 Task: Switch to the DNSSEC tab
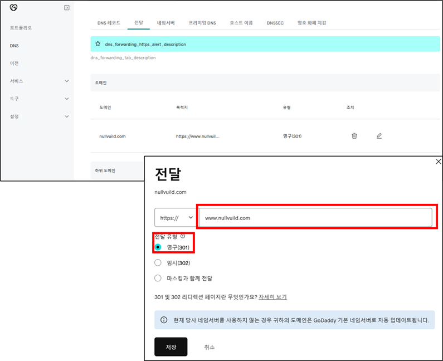click(275, 23)
